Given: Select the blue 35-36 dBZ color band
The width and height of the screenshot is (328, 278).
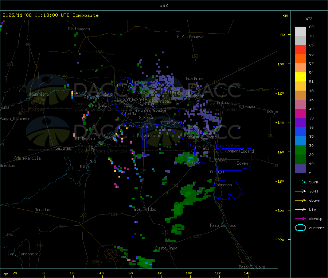Looking at the screenshot, I should [300, 132].
